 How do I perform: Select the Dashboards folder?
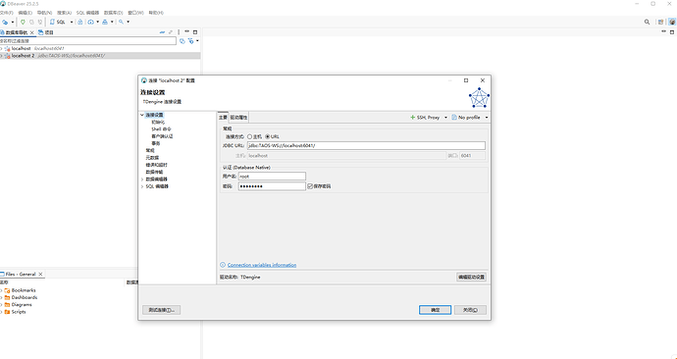pos(25,297)
